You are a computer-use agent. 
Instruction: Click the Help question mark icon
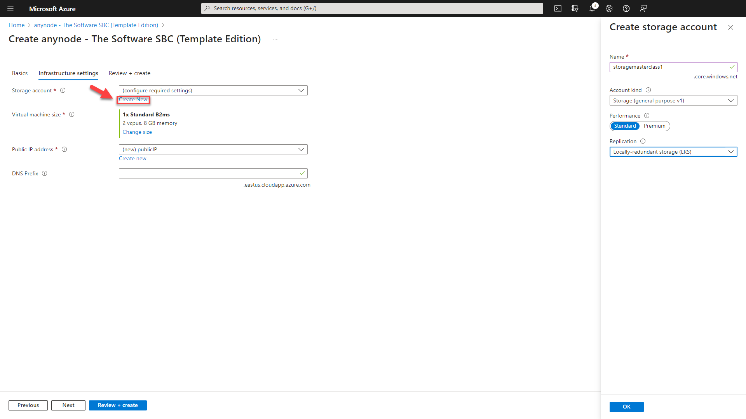coord(626,8)
